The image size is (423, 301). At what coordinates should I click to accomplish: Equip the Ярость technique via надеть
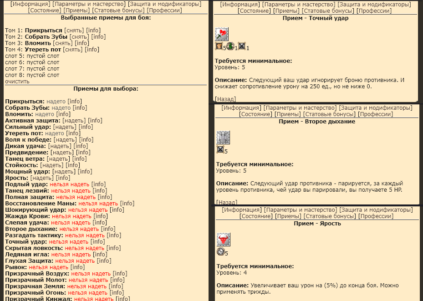(45, 178)
